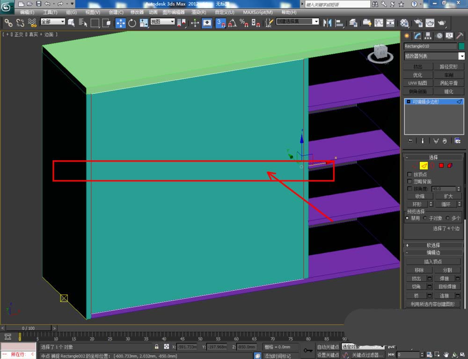
Task: Click the Select and Manipulate icon
Action: pos(195,23)
